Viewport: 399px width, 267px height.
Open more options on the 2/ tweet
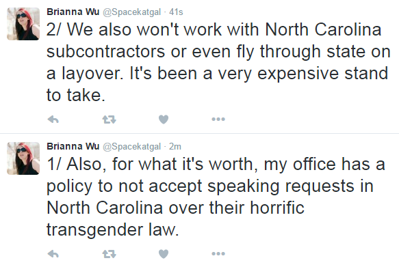point(218,119)
